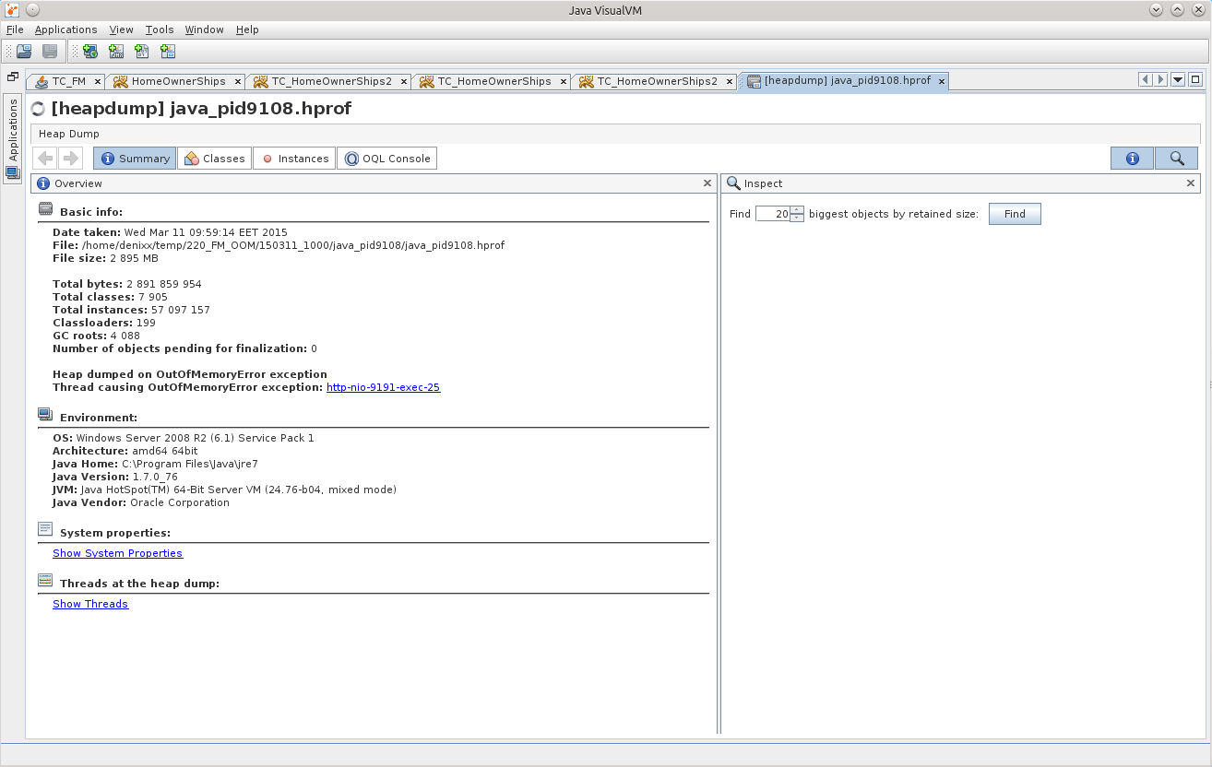Viewport: 1212px width, 767px height.
Task: Click the Add Remote Host toolbar icon
Action: (x=89, y=52)
